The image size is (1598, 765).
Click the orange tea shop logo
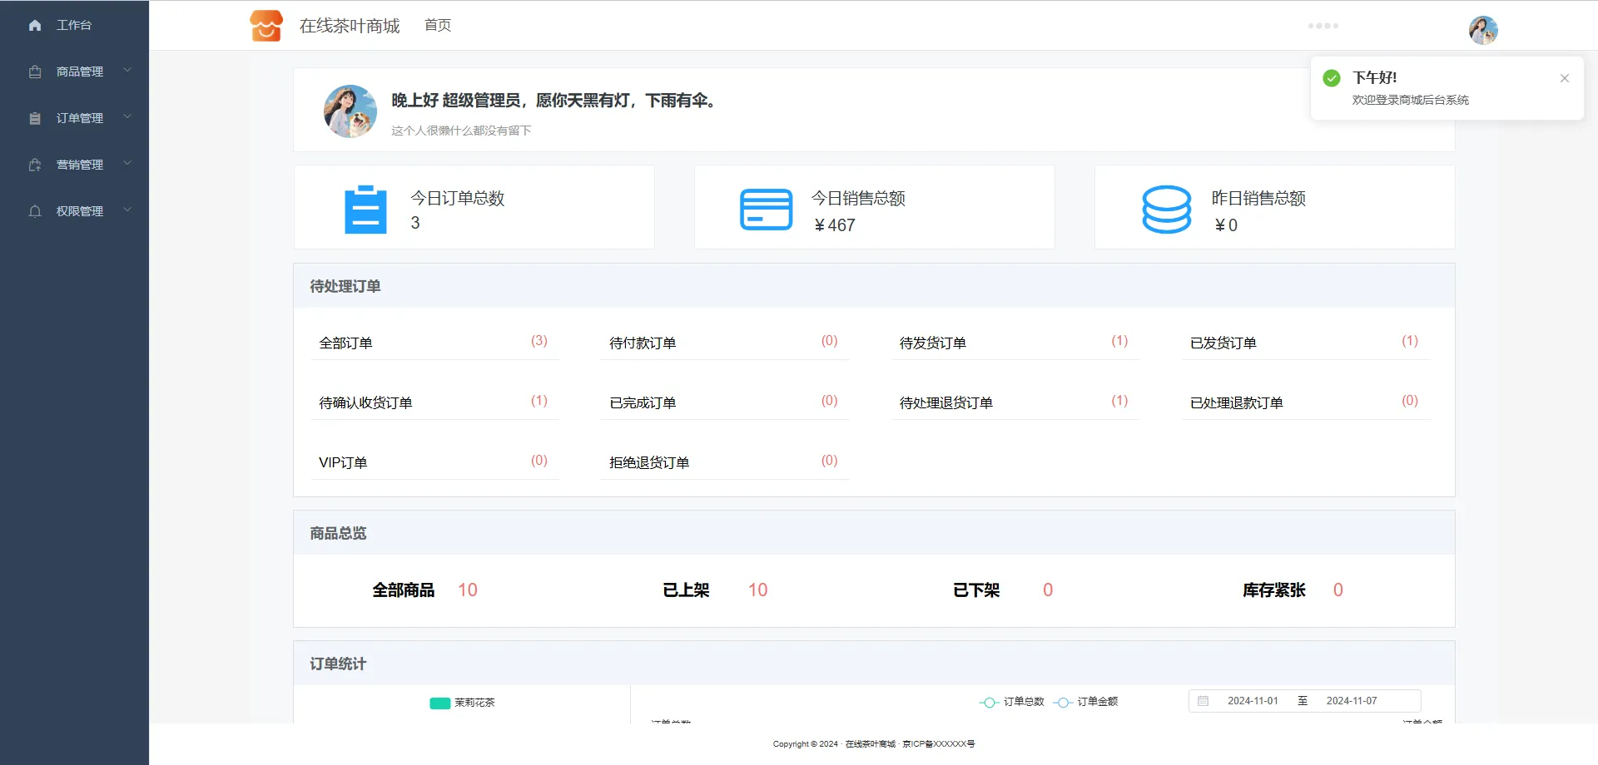(266, 26)
